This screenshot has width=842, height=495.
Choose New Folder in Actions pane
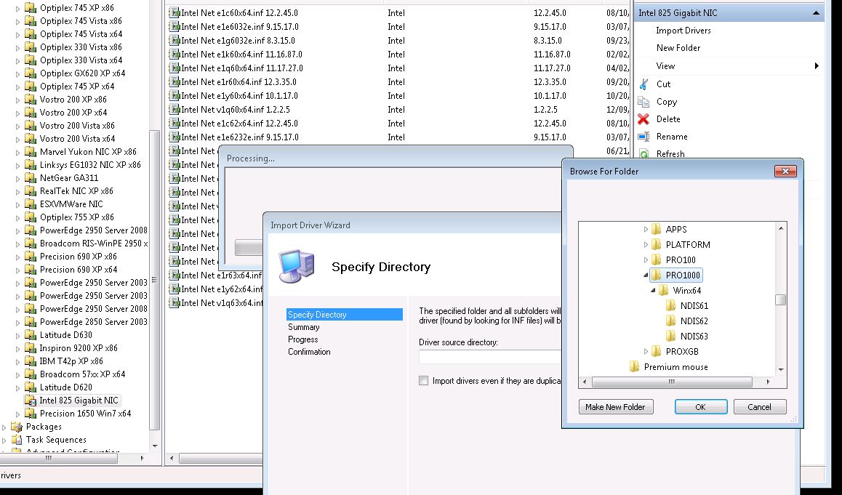click(x=678, y=48)
